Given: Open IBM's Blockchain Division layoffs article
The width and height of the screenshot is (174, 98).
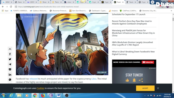Looking at the screenshot, I should coord(132,44).
